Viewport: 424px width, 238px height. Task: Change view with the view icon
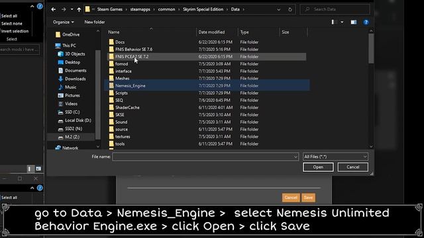pyautogui.click(x=334, y=22)
